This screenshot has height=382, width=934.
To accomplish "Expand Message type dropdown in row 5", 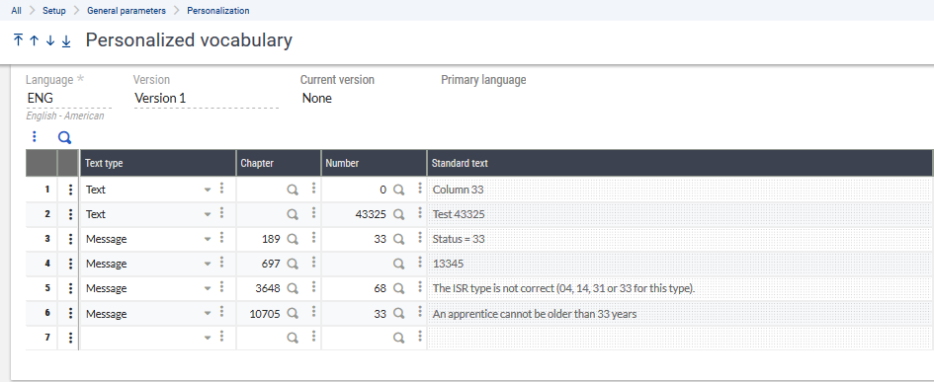I will point(208,288).
